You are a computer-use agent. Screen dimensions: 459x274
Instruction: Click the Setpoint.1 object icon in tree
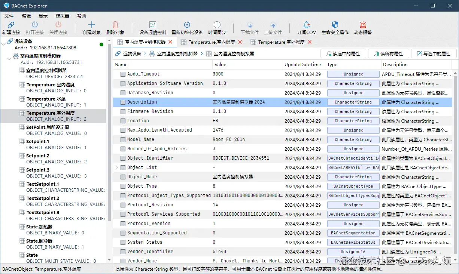point(22,142)
